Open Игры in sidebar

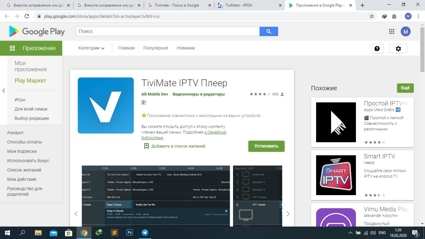tap(20, 100)
